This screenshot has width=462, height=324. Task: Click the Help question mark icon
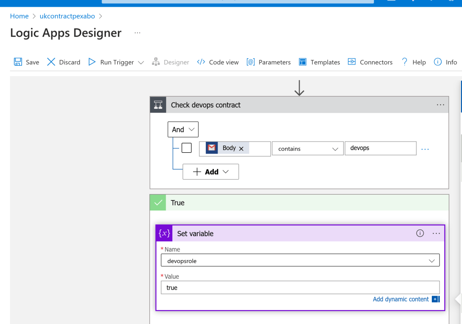405,62
